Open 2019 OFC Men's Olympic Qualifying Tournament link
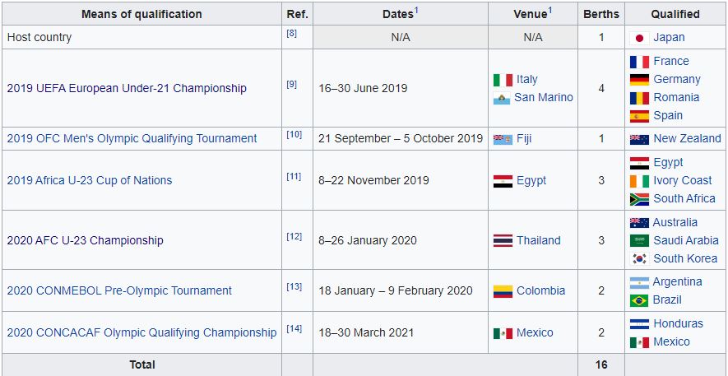The image size is (728, 376). 132,138
